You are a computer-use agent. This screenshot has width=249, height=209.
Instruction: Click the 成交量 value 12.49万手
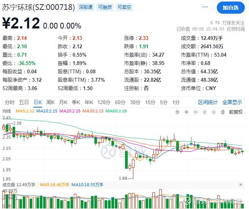(212, 38)
